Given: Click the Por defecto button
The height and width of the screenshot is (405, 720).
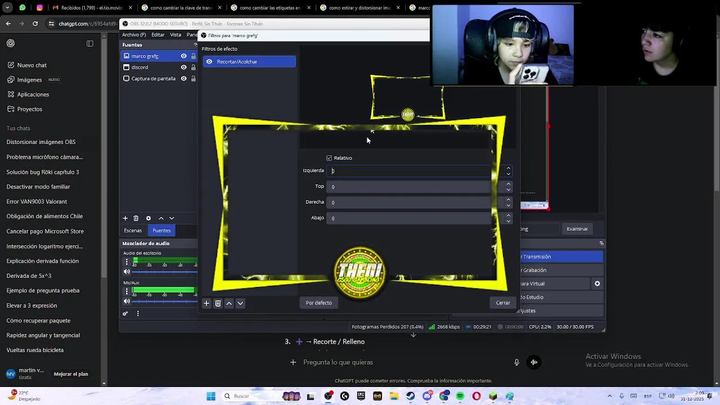Looking at the screenshot, I should 319,303.
